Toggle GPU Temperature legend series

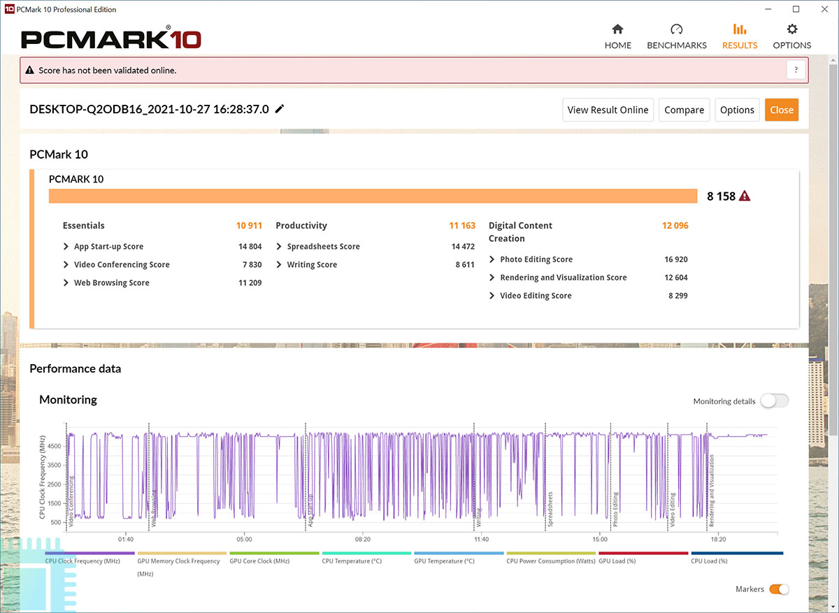click(x=458, y=558)
